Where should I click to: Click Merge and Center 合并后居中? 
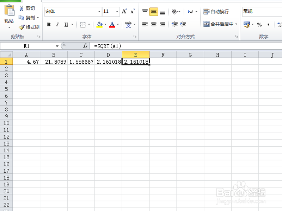pos(218,24)
